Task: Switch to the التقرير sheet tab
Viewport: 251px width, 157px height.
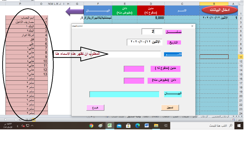Action: coord(176,117)
